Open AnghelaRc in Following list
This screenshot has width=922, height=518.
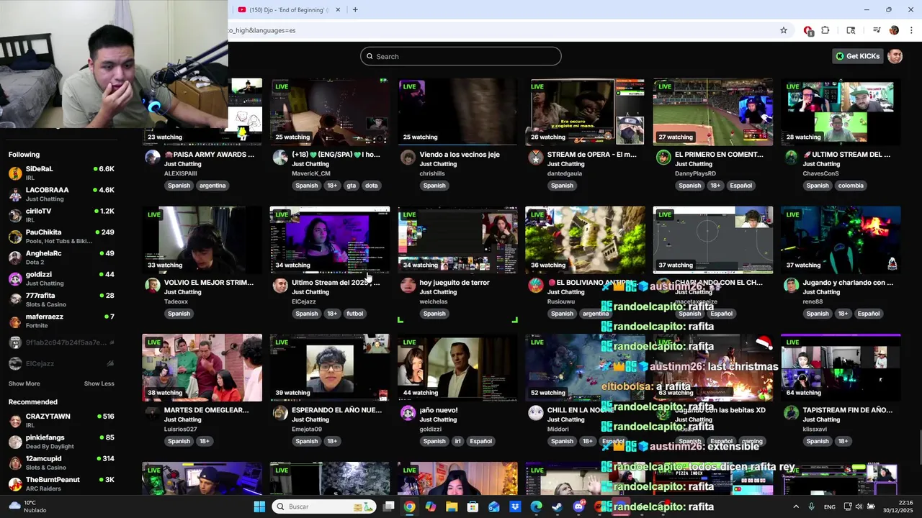pyautogui.click(x=61, y=258)
